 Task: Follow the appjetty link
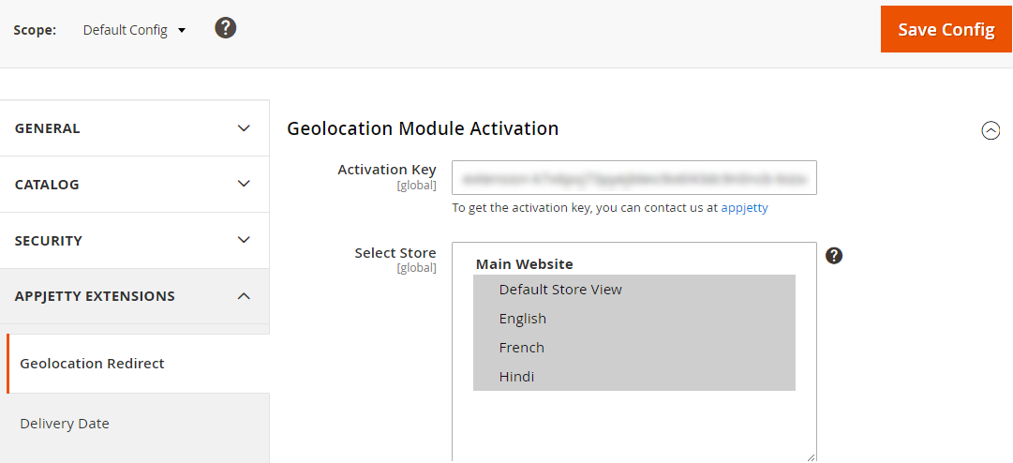click(744, 208)
